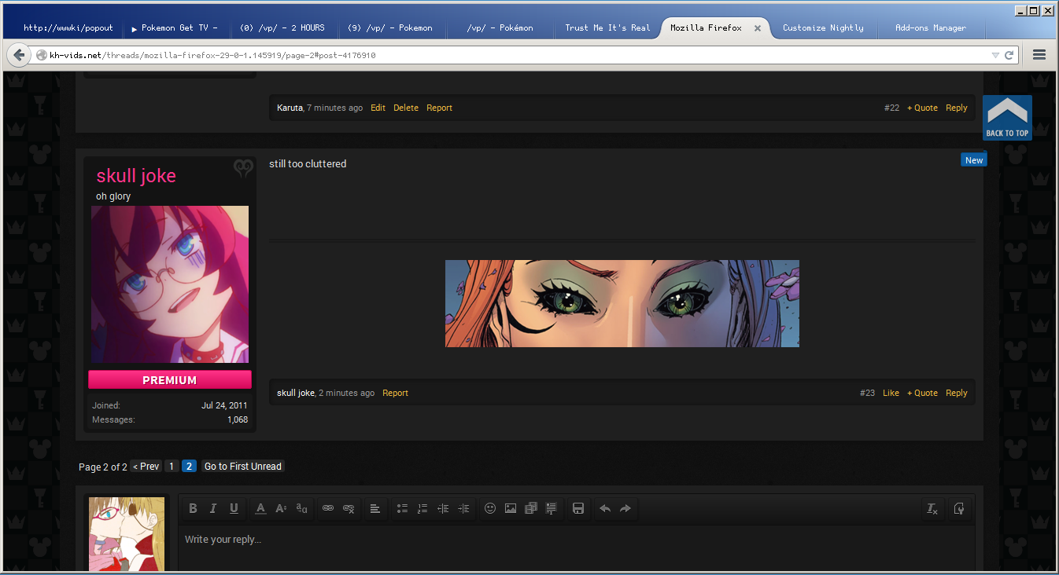Screen dimensions: 1059x575
Task: Switch to the http://wwwki/popout tab
Action: coord(68,27)
